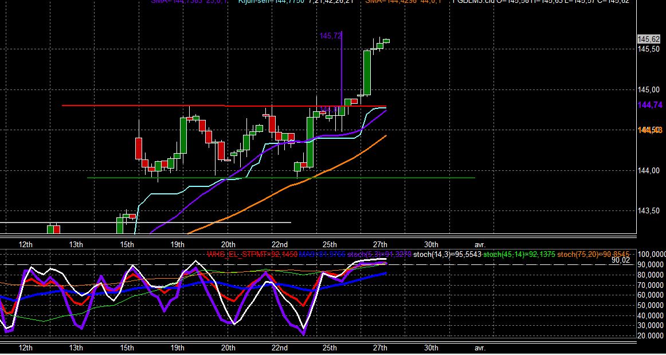
Task: Click avr. on the price chart date axis
Action: (x=480, y=245)
